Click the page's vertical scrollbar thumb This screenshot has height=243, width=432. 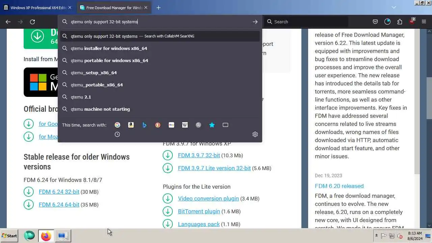point(429,98)
